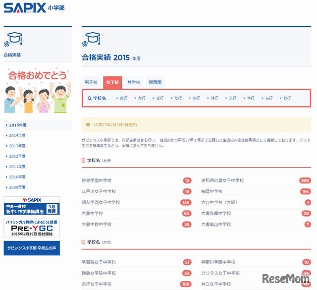Click 鷗友学園女子中学校 in the list
Viewport: 317px width, 290px height.
(x=101, y=202)
